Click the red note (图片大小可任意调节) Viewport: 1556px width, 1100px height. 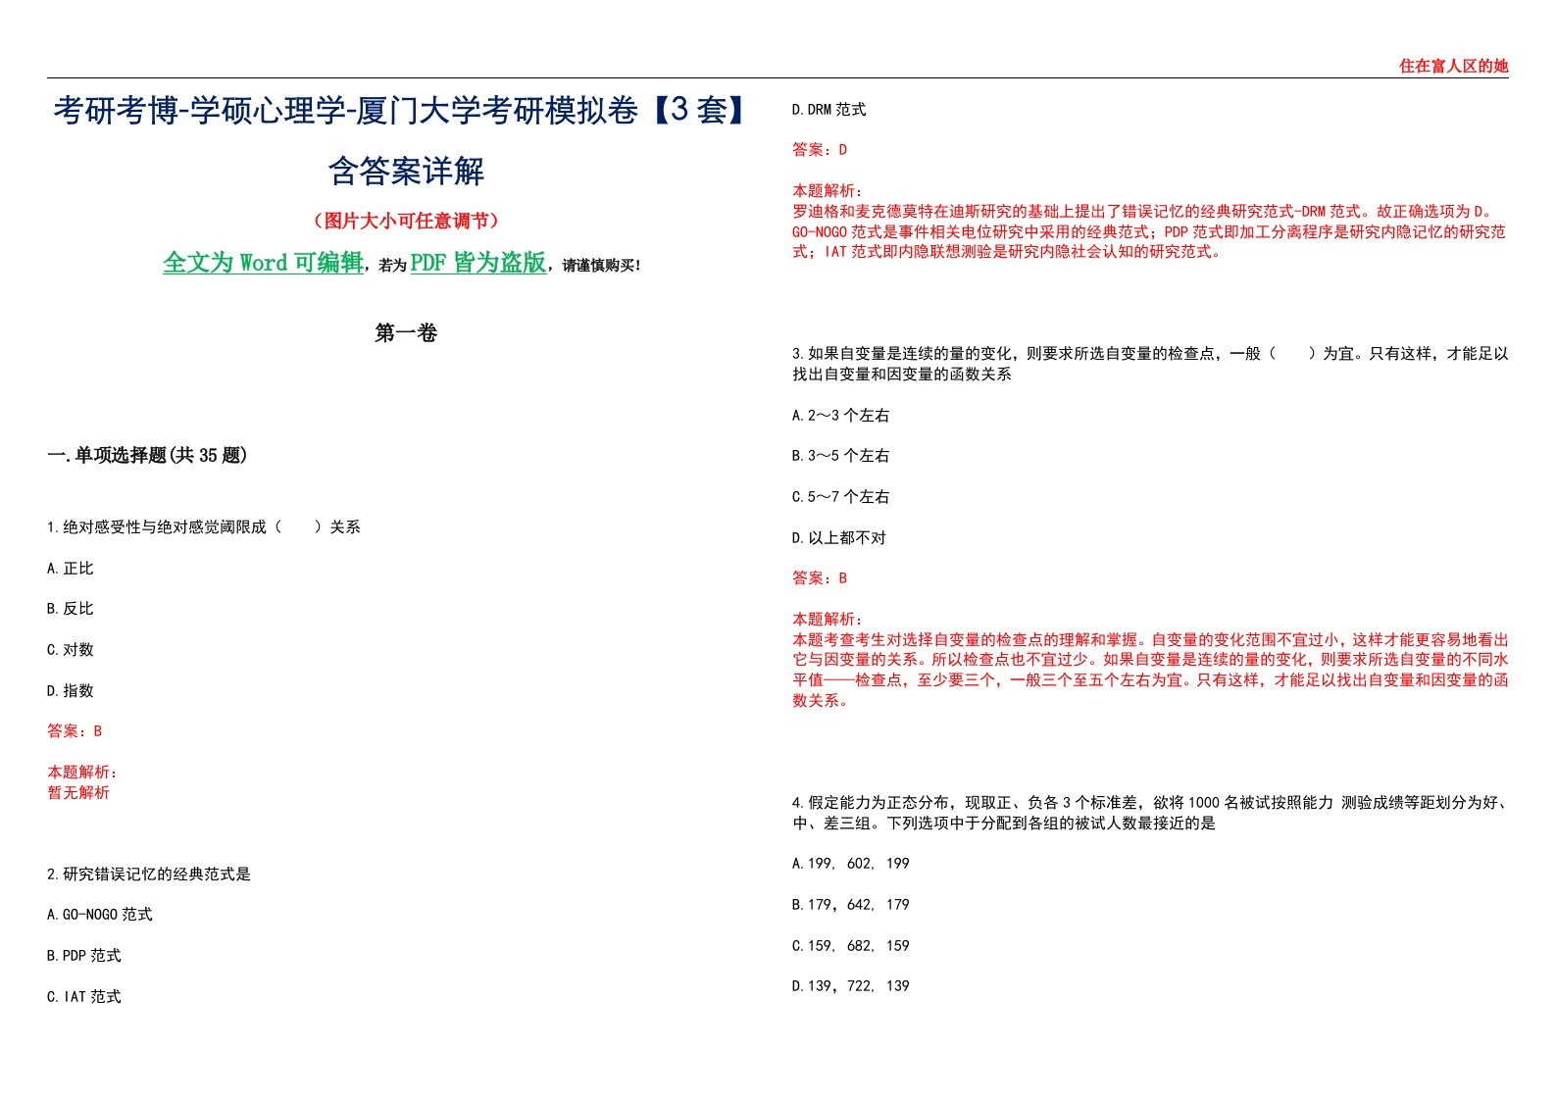(x=405, y=221)
